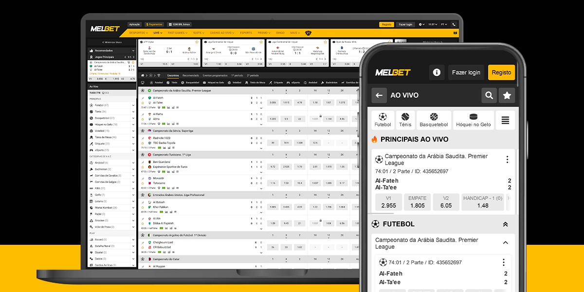Click the MELBET logo on the laptop
The width and height of the screenshot is (584, 292).
pyautogui.click(x=105, y=29)
